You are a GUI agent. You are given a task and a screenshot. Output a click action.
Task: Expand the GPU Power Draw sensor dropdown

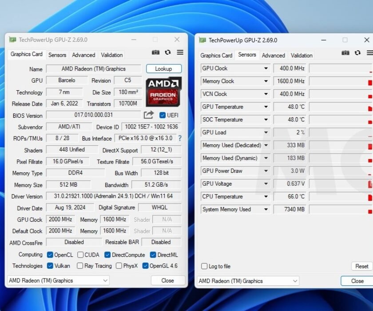click(x=266, y=171)
